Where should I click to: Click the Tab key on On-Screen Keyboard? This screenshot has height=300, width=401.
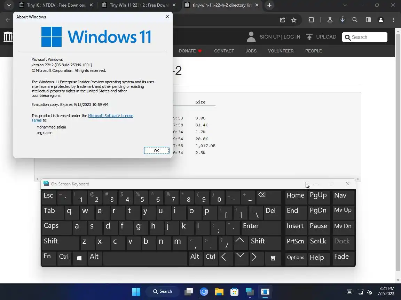pos(52,212)
